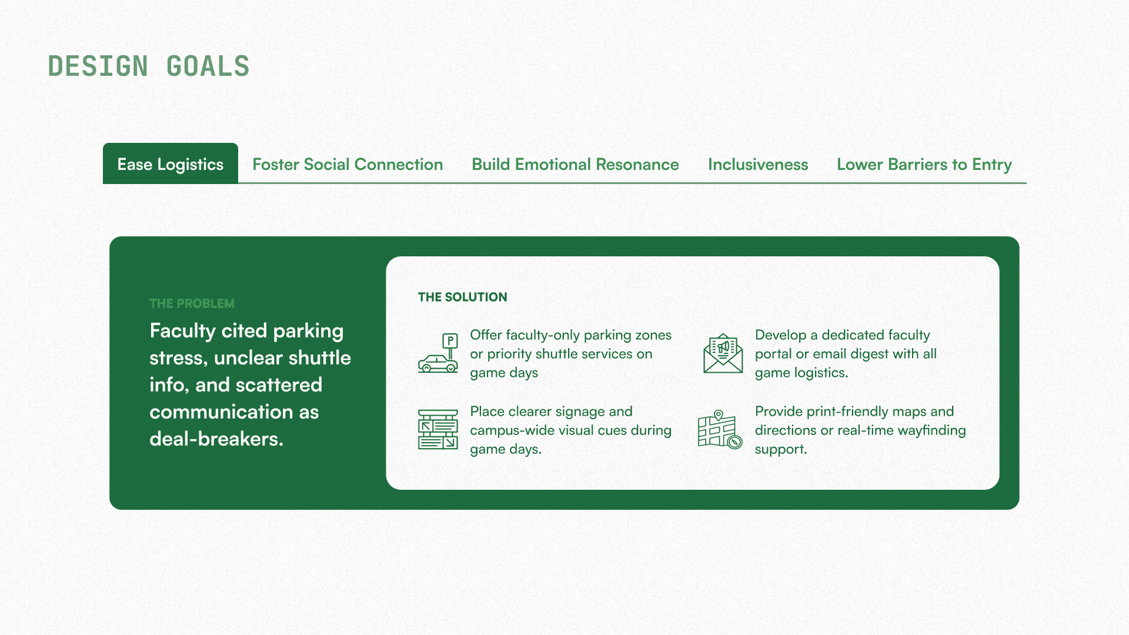The height and width of the screenshot is (635, 1129).
Task: Go to the Inclusiveness tab
Action: pyautogui.click(x=758, y=164)
